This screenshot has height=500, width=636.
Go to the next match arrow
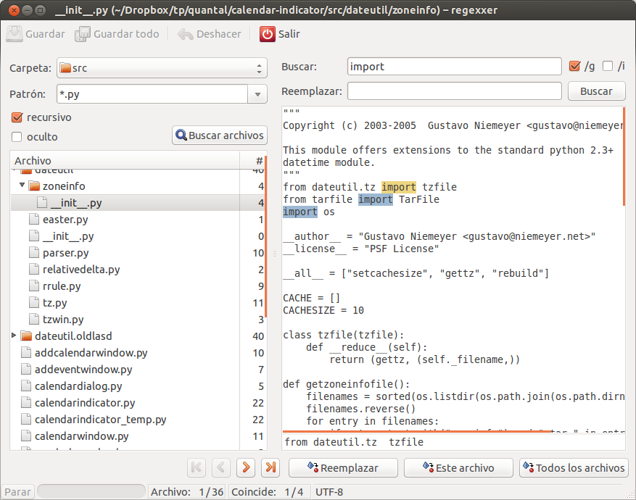[x=246, y=467]
